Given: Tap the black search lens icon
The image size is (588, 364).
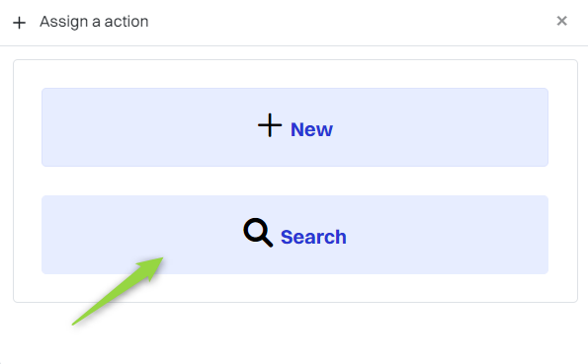Looking at the screenshot, I should 258,233.
